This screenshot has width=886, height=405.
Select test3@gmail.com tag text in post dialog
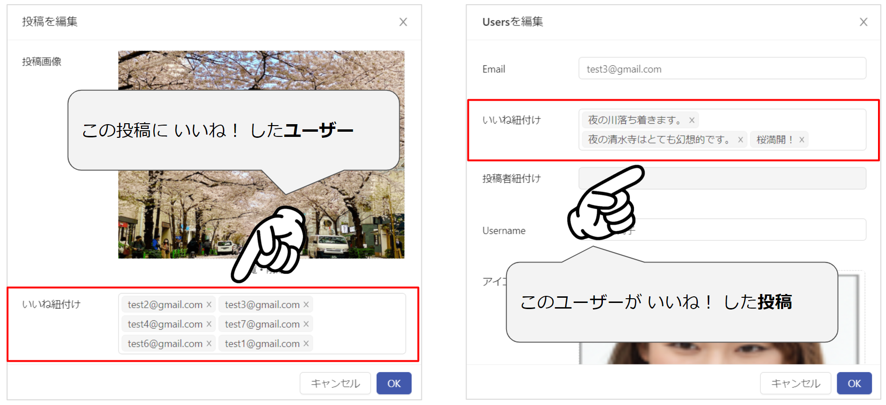click(x=262, y=305)
